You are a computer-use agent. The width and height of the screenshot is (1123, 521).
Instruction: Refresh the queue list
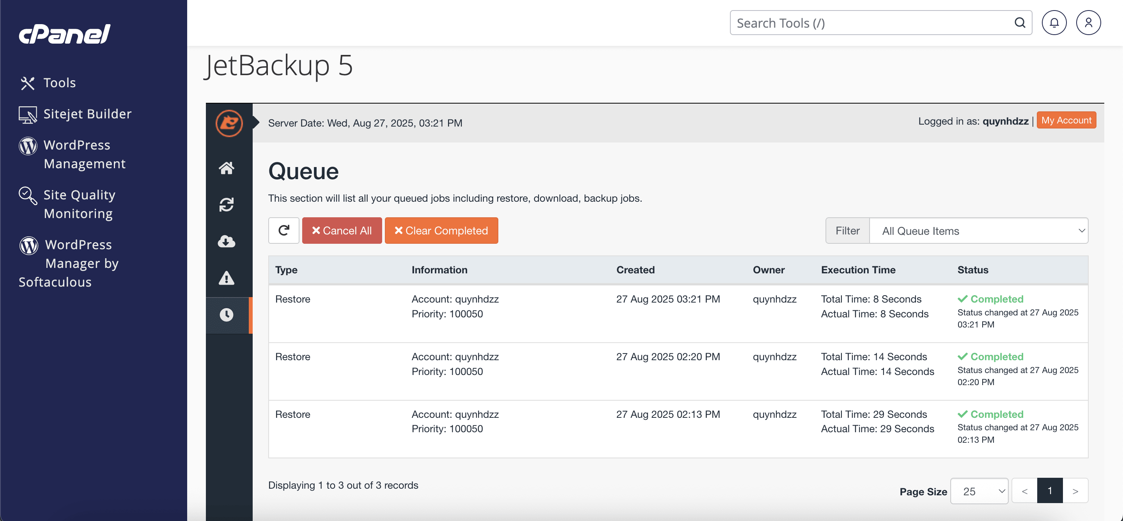coord(283,230)
